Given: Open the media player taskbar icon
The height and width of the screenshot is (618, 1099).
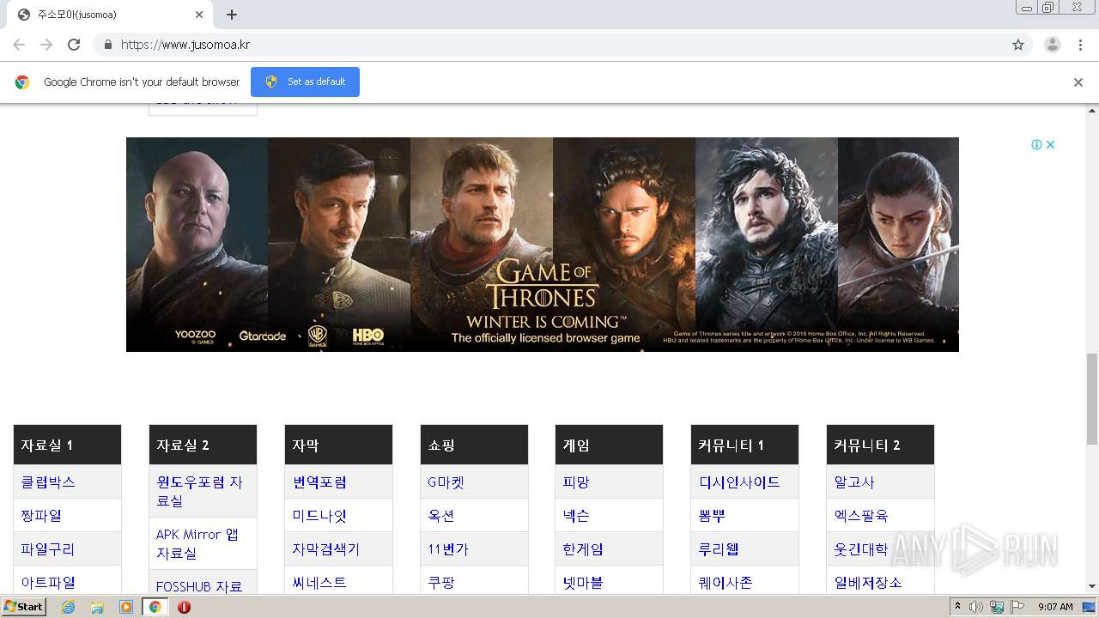Looking at the screenshot, I should [x=126, y=607].
